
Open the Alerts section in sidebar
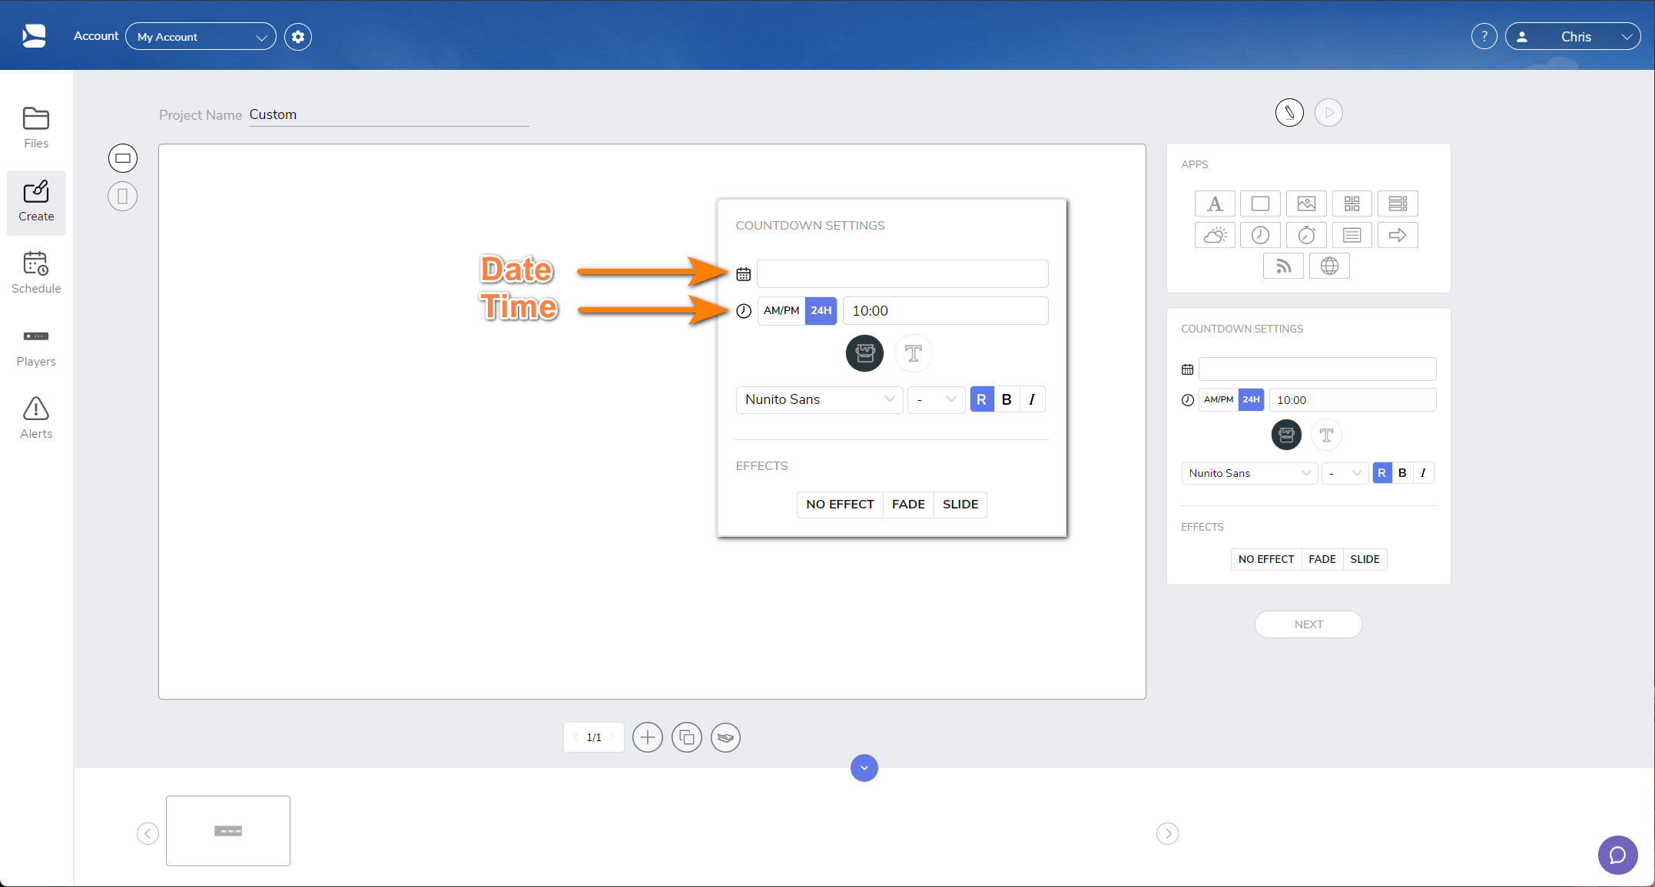[x=36, y=419]
